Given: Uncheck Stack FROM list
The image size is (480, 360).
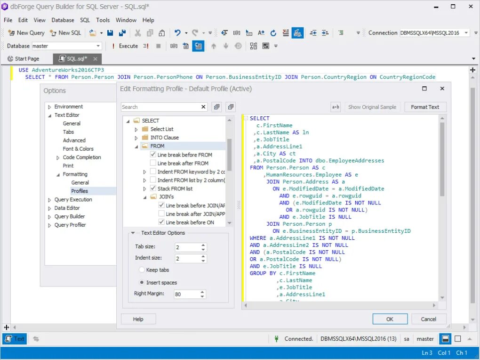Looking at the screenshot, I should 153,188.
